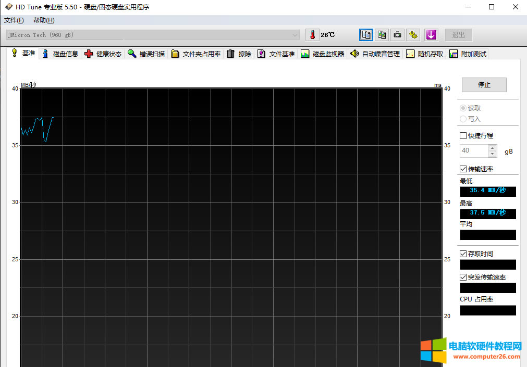Click the temperature thermometer icon
The image size is (527, 367).
point(312,35)
